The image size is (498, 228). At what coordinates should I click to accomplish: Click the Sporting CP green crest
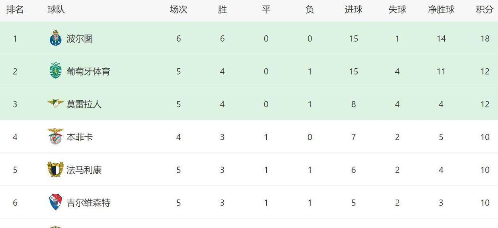tap(55, 71)
